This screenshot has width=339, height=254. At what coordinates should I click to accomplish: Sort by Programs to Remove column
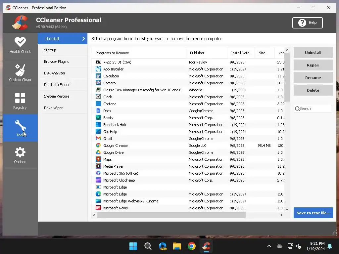[139, 53]
